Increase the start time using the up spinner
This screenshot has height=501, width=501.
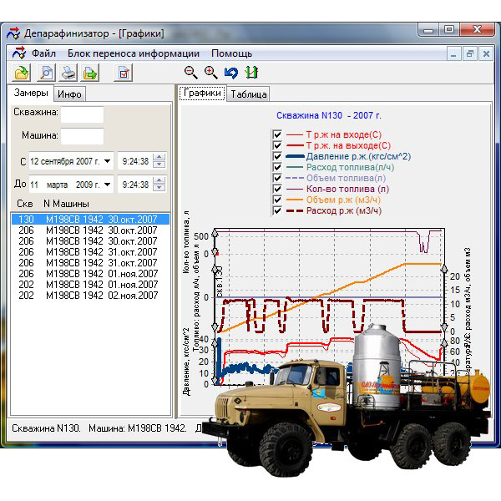click(159, 158)
